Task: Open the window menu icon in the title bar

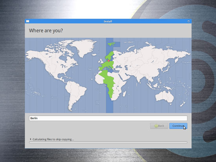Action: (x=28, y=21)
